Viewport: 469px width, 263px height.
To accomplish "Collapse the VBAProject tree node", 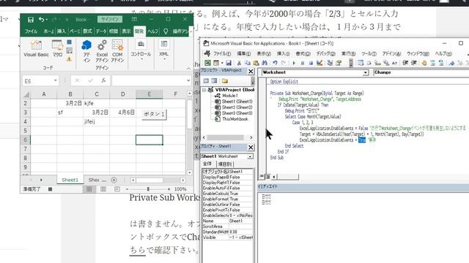I will tap(204, 90).
